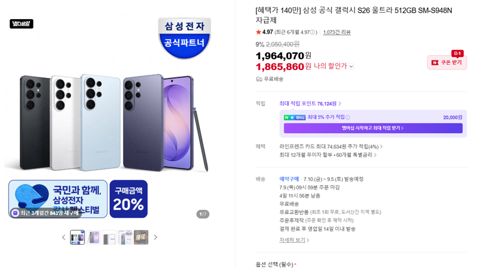Click the info icon beside the 4.97 rating
Image resolution: width=480 pixels, height=268 pixels.
click(x=313, y=32)
